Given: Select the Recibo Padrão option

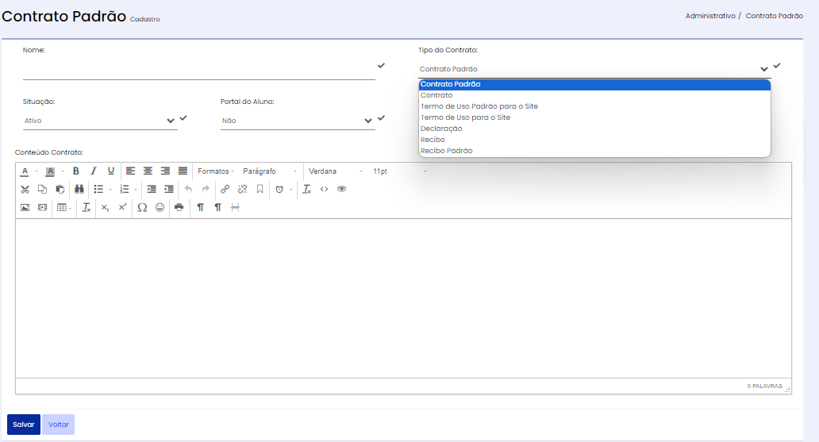Looking at the screenshot, I should (x=594, y=151).
